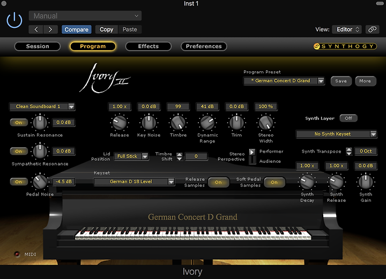Click the Paste button
386x279 pixels.
point(130,29)
